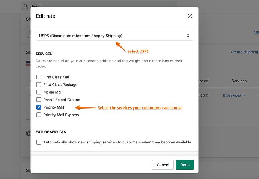Tick the First Class Package service
This screenshot has height=179, width=259.
[x=39, y=85]
